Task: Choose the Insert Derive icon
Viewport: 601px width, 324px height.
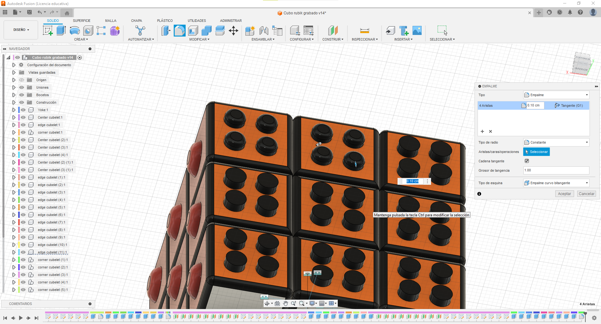Action: point(390,31)
